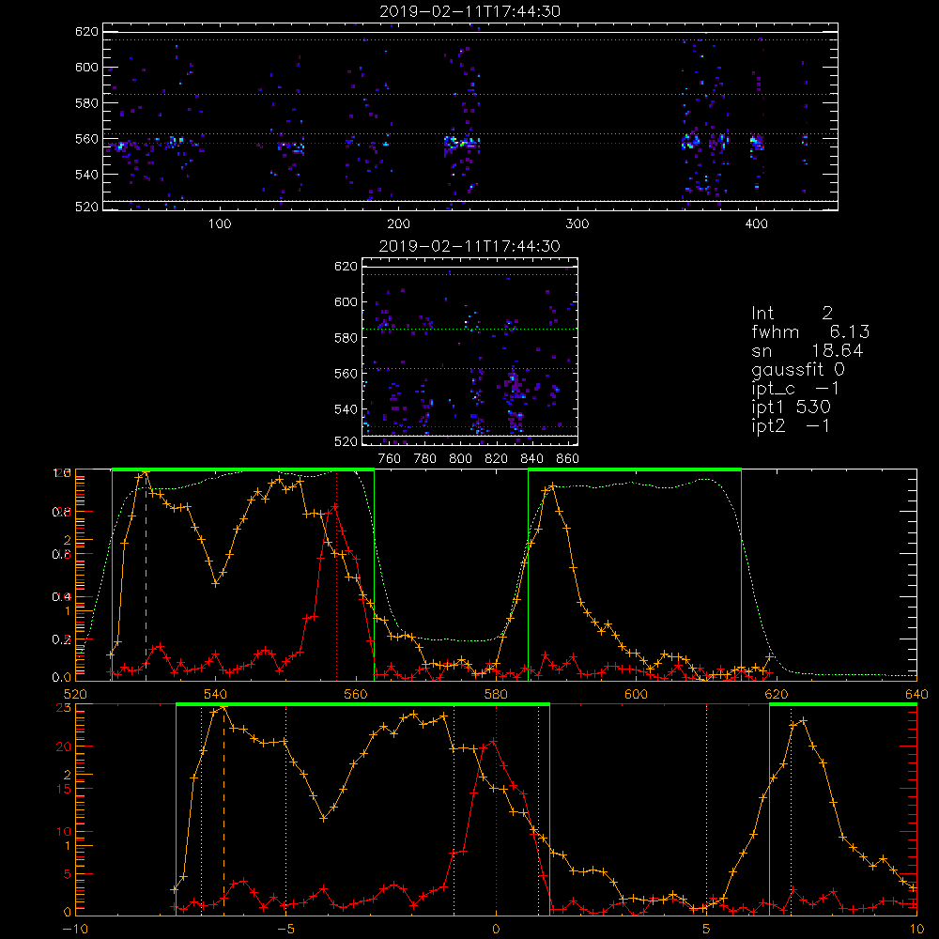Select the 'ipt_c -1' line
The width and height of the screenshot is (939, 939).
pyautogui.click(x=795, y=389)
